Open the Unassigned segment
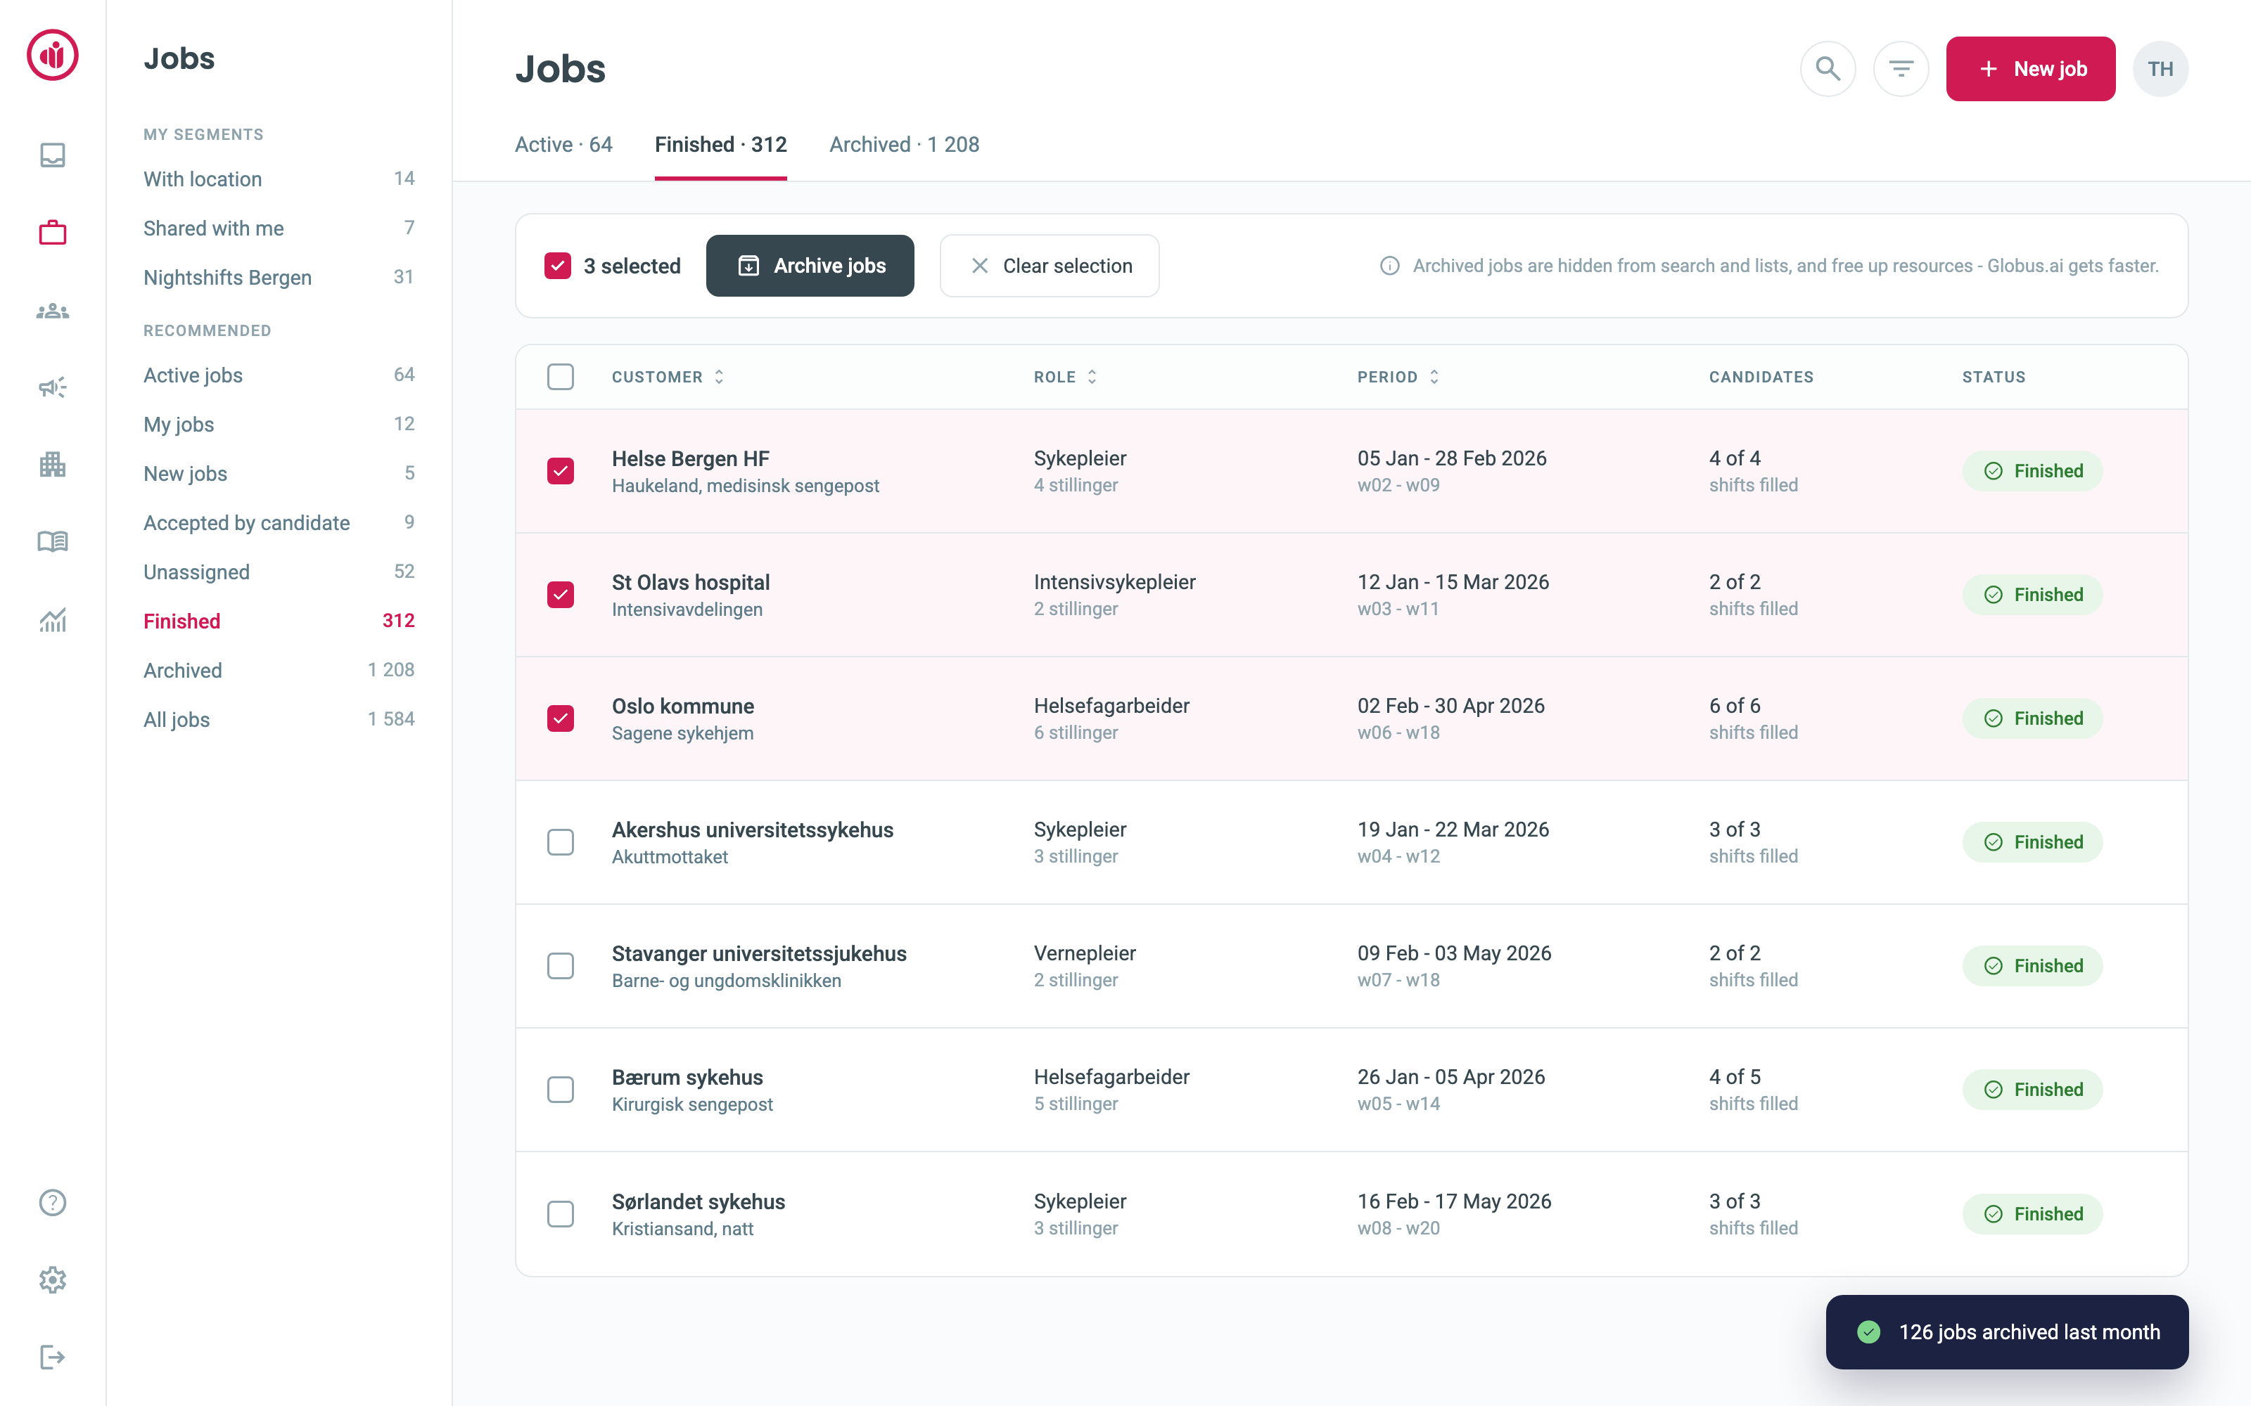The height and width of the screenshot is (1406, 2251). click(278, 572)
